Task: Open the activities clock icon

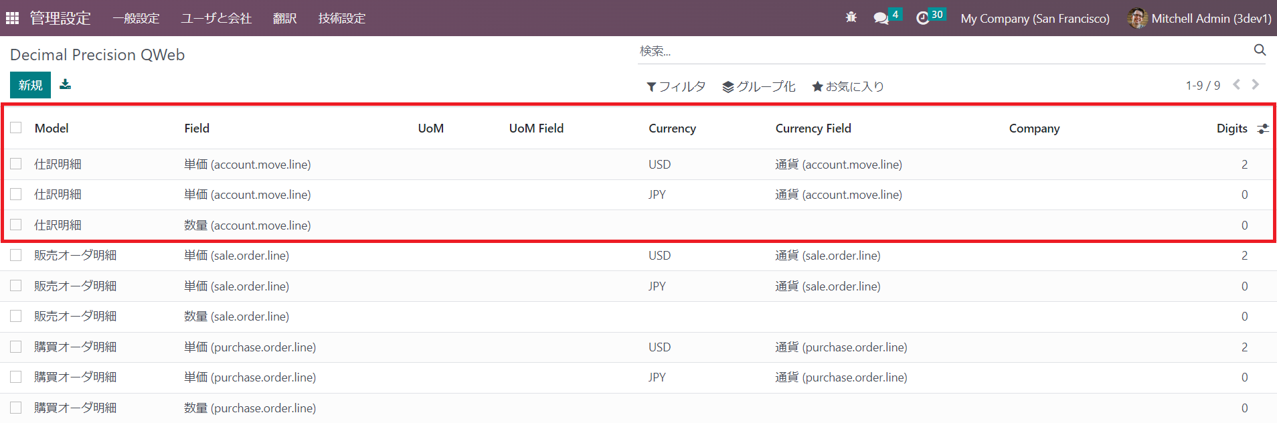Action: click(923, 18)
